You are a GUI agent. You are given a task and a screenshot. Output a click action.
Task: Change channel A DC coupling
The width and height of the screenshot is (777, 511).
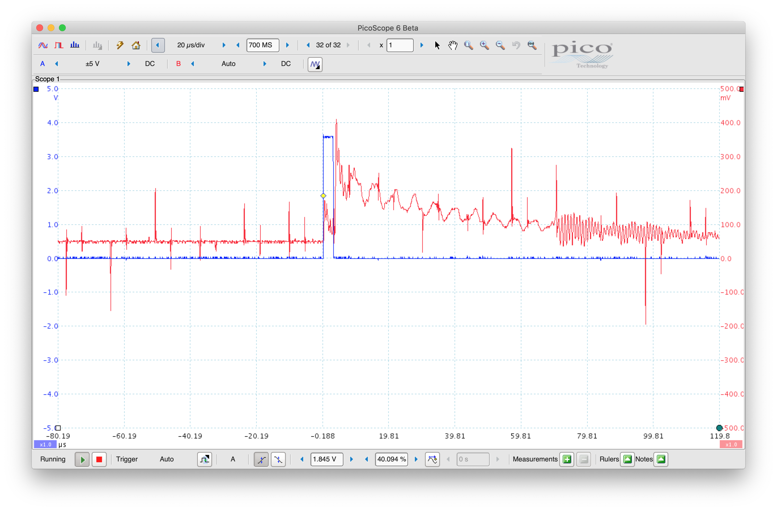click(150, 64)
